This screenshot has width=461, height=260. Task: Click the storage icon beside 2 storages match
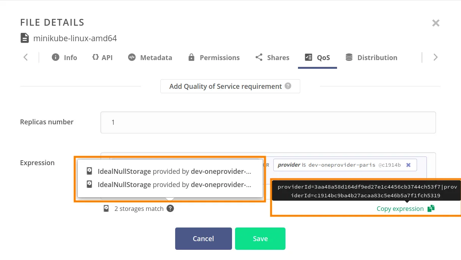coord(107,209)
